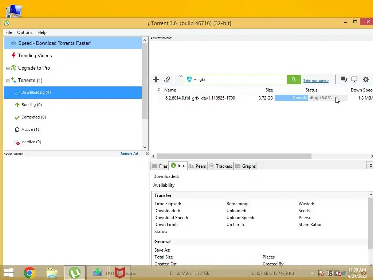
Task: Click the Inactive blocked icon
Action: (17, 143)
